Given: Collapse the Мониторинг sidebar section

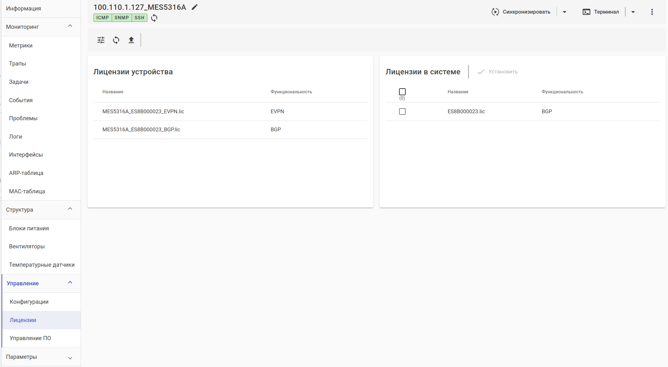Looking at the screenshot, I should tap(70, 26).
